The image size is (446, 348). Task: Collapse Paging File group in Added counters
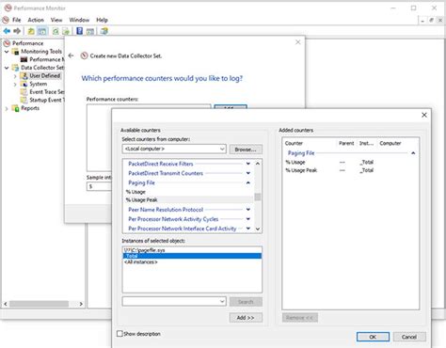[x=413, y=153]
